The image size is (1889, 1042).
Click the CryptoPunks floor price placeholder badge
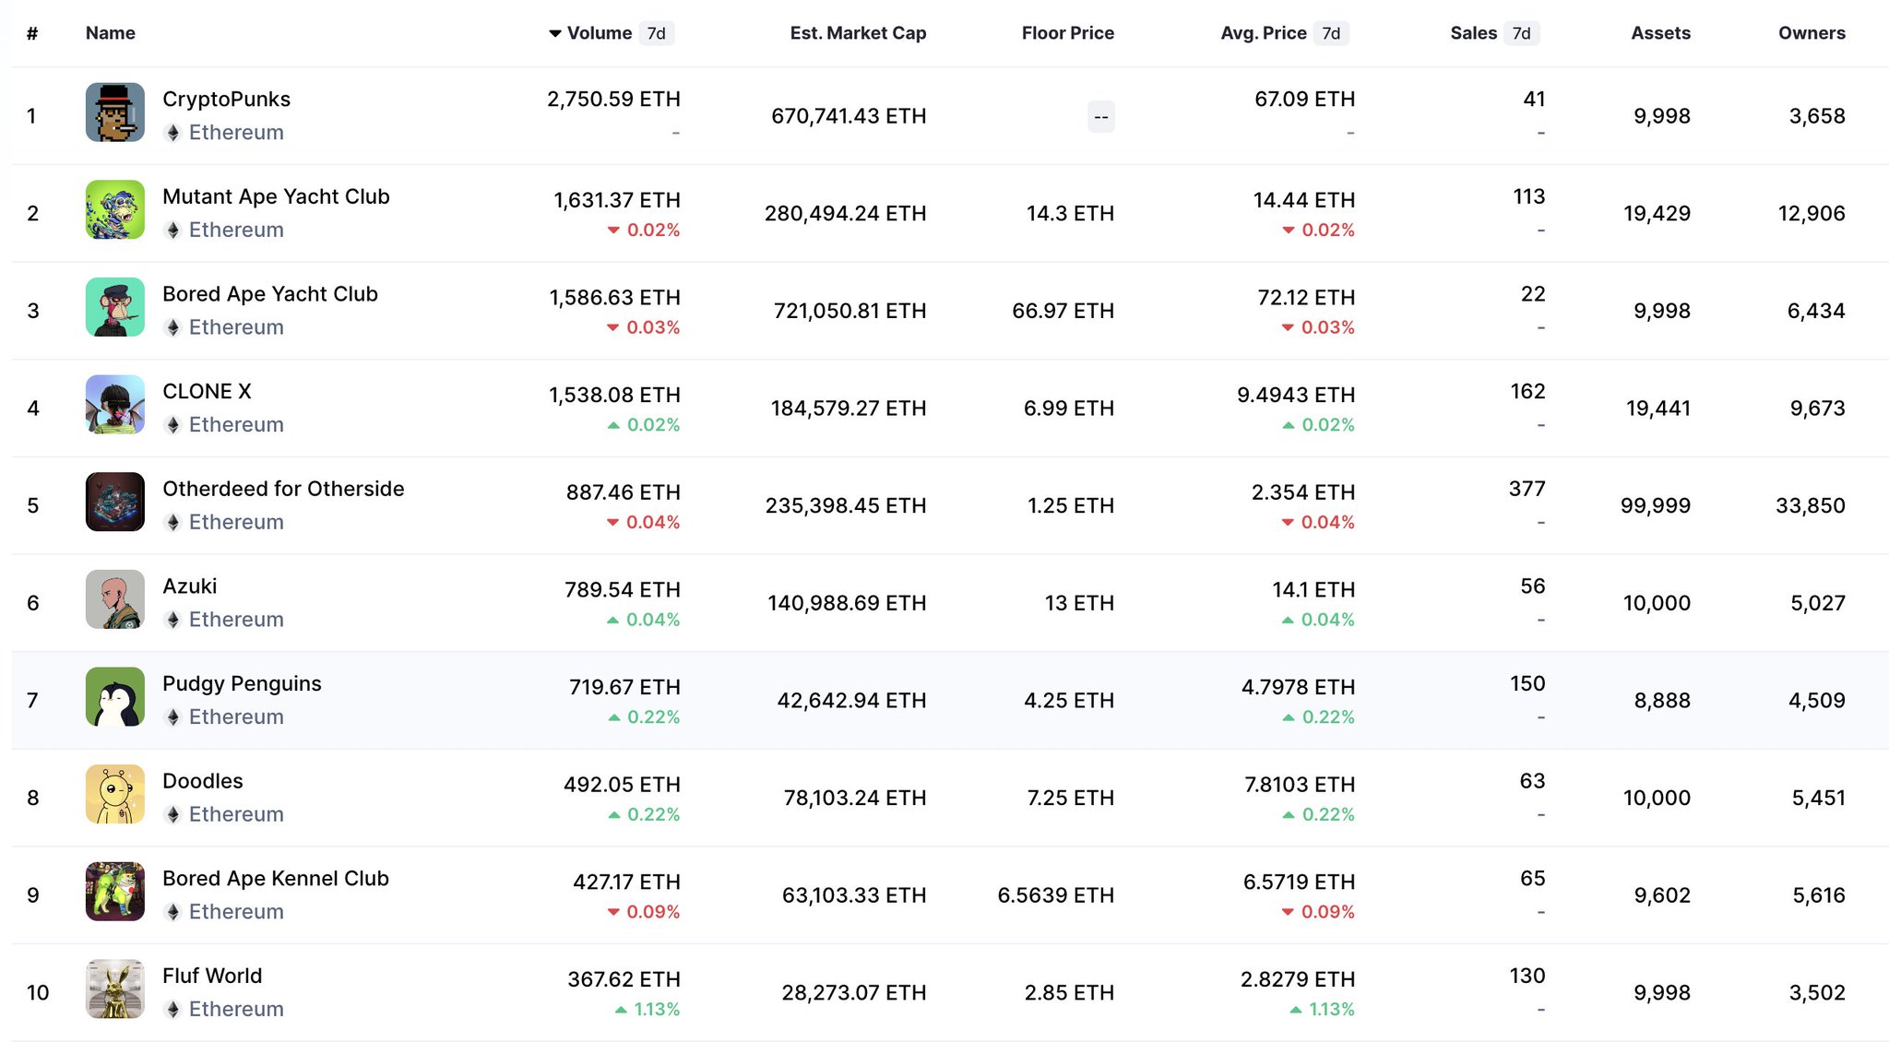(x=1100, y=117)
